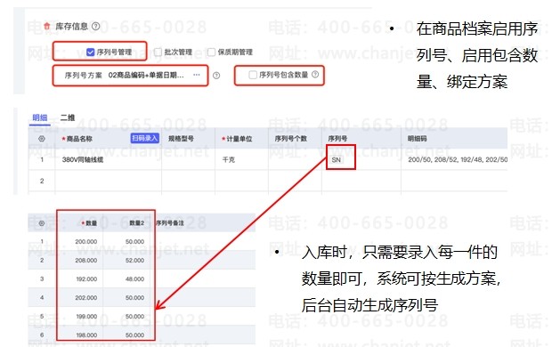Open help icon next to 库存信息
This screenshot has height=347, width=552.
(96, 27)
